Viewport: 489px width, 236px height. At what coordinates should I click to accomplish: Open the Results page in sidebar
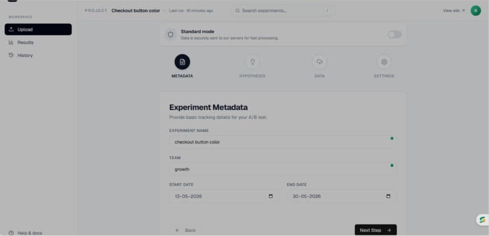click(38, 42)
